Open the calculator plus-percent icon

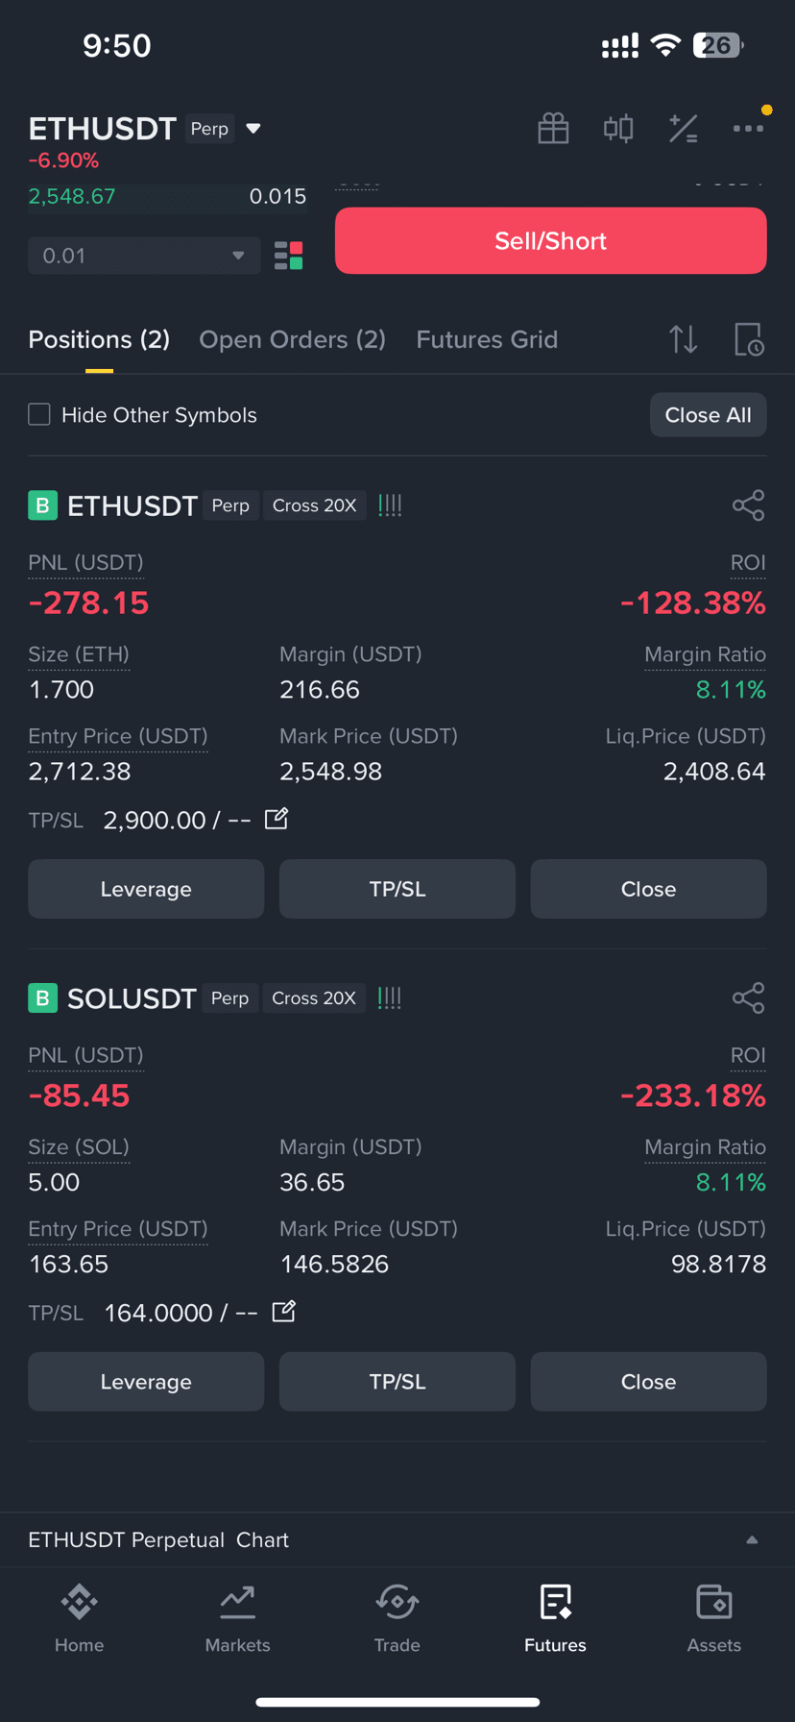coord(683,129)
